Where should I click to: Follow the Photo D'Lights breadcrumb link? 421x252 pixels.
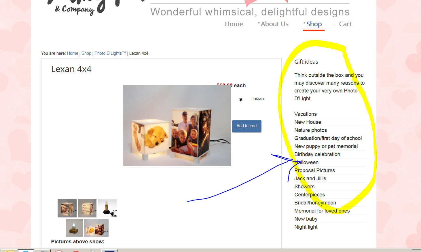110,53
